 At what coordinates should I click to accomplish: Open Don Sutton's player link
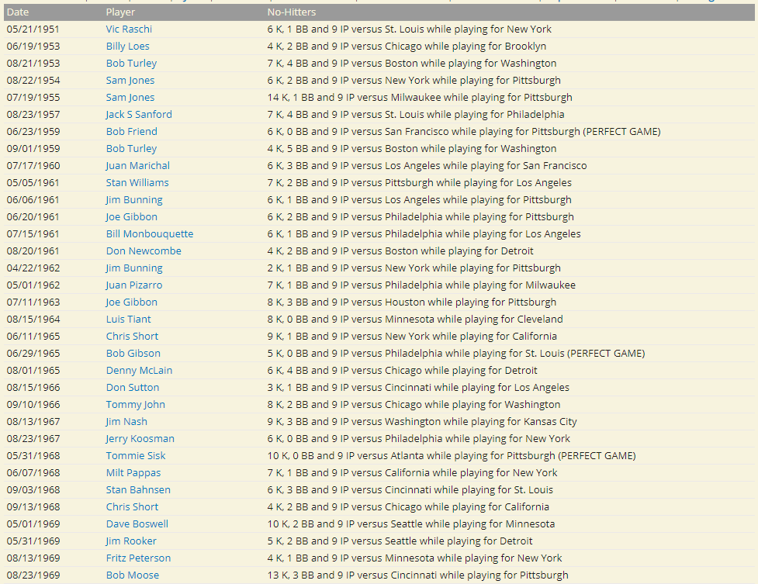pos(132,387)
